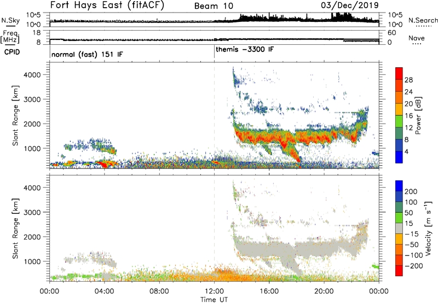The height and width of the screenshot is (303, 438).
Task: Click the '200' velocity colorbar tick
Action: [411, 191]
